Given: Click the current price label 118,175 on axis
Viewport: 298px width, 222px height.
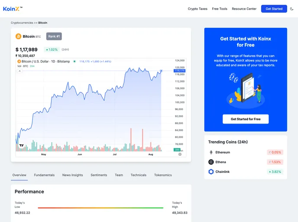Looking at the screenshot, I should pyautogui.click(x=179, y=71).
